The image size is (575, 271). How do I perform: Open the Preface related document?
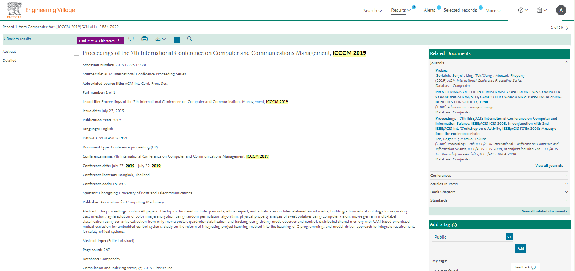coord(441,71)
